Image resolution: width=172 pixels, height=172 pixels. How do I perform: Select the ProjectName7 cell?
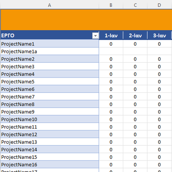[50, 97]
